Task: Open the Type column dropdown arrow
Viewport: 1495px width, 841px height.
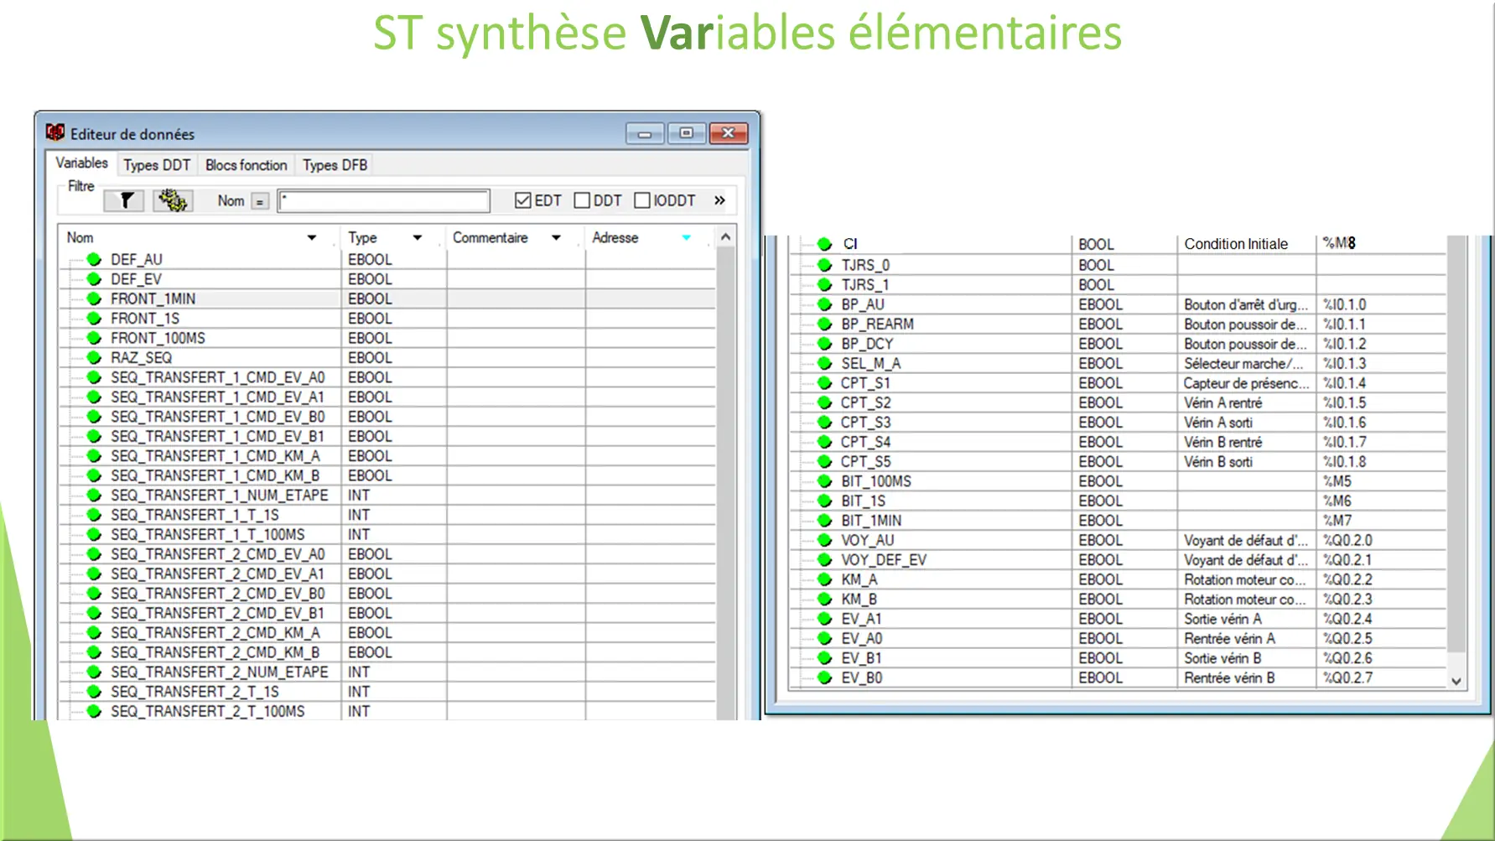Action: (418, 237)
